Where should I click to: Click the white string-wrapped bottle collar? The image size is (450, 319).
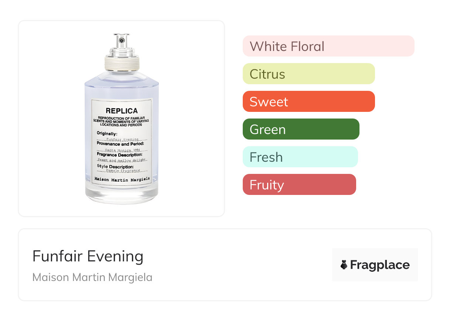(122, 63)
